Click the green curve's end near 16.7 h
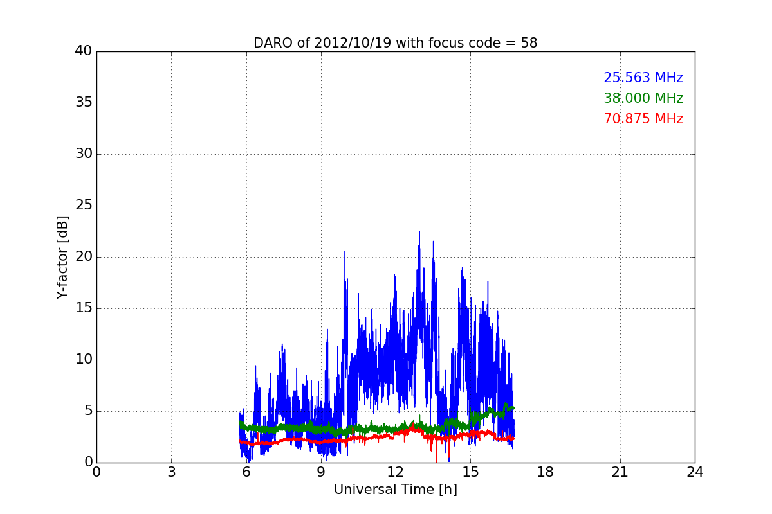 click(x=512, y=407)
